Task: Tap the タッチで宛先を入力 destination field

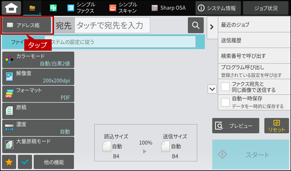Action: point(112,26)
